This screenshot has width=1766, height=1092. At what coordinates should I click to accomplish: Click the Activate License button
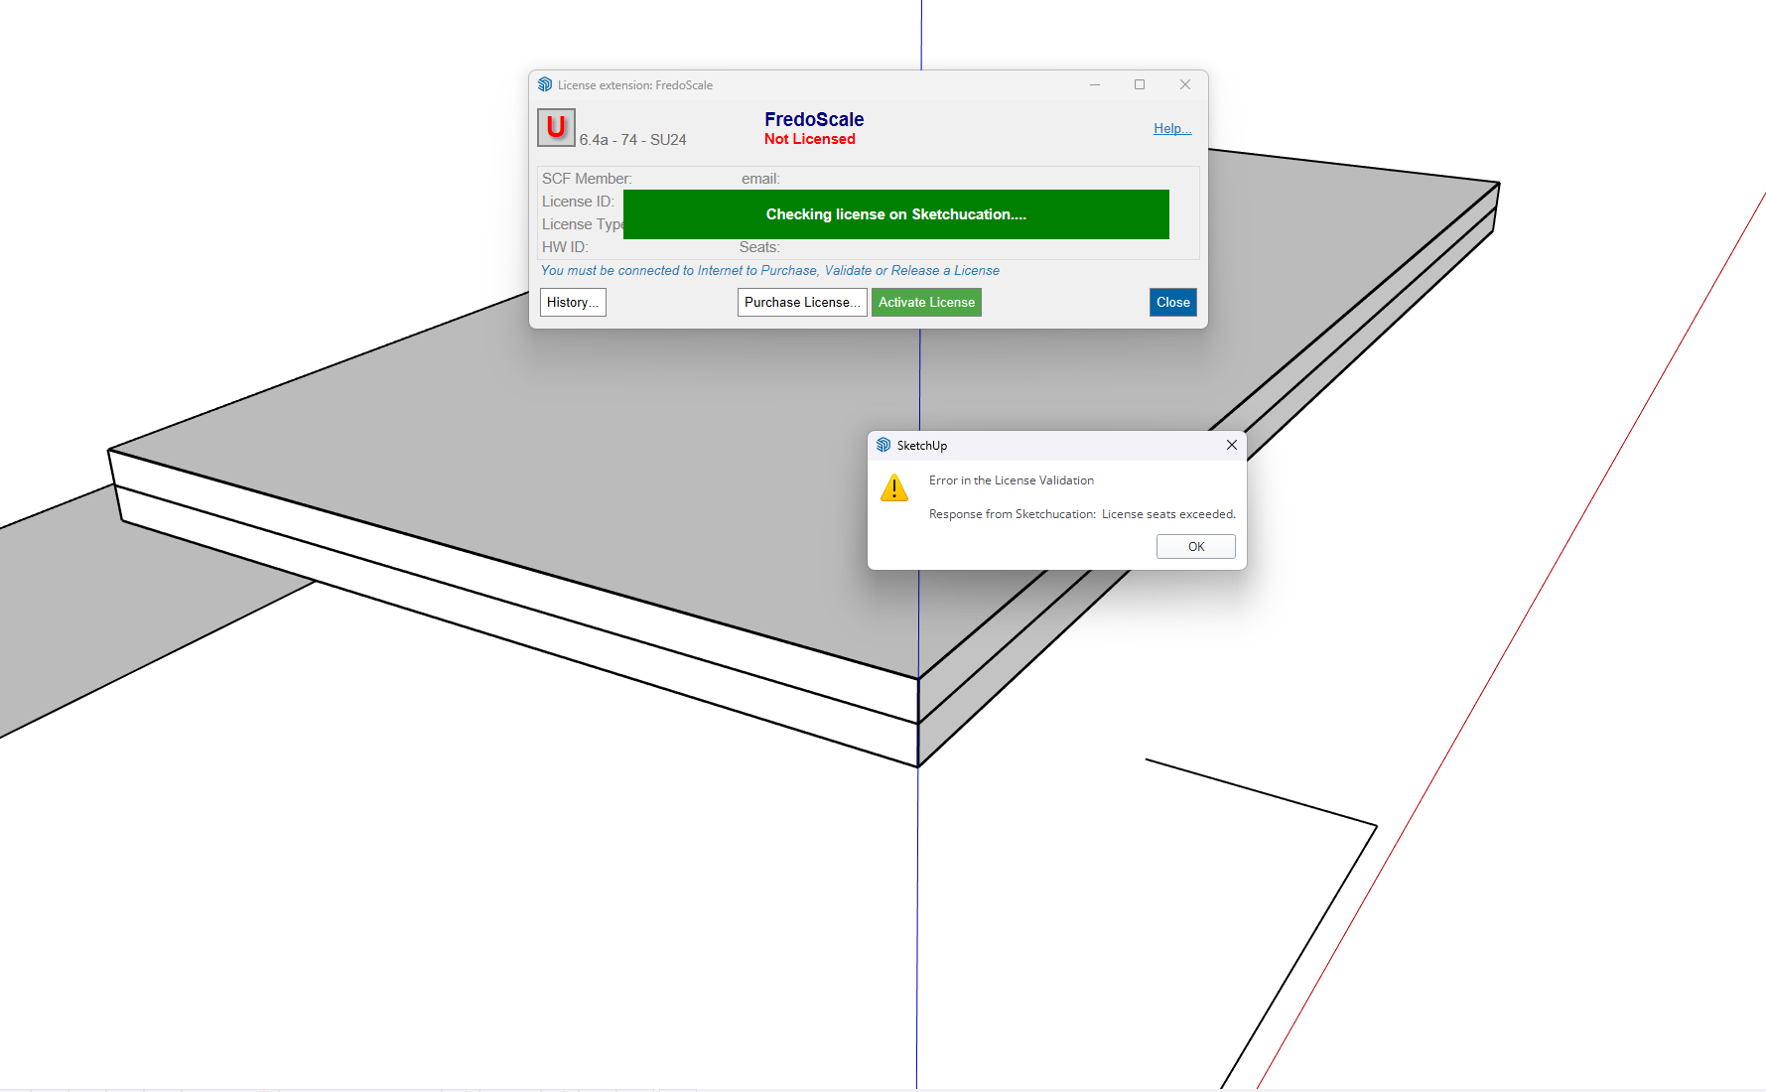(x=926, y=303)
